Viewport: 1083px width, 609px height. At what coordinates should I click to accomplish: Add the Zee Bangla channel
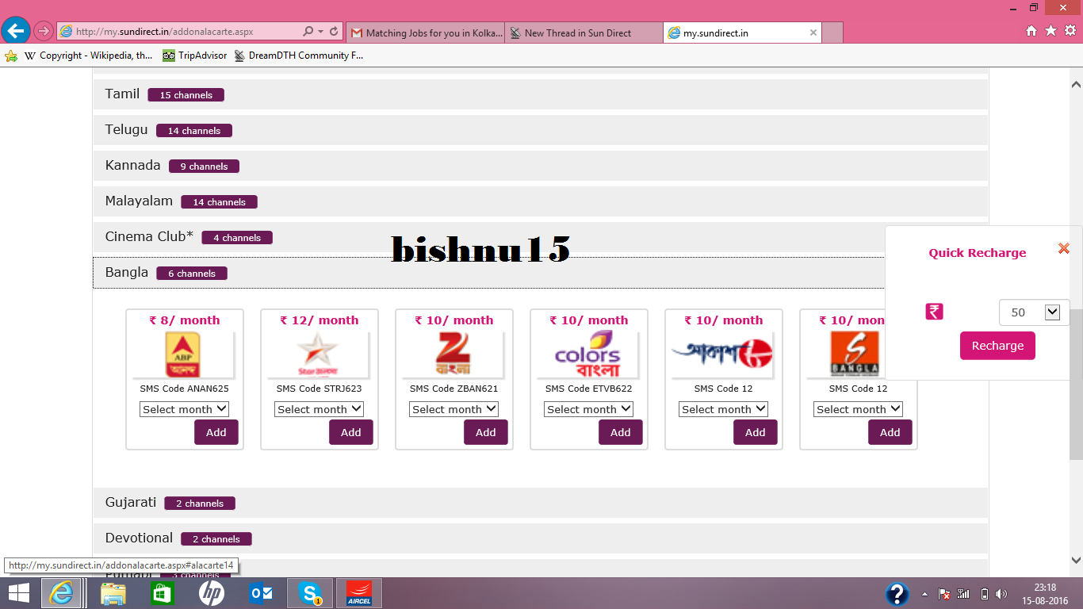(486, 432)
